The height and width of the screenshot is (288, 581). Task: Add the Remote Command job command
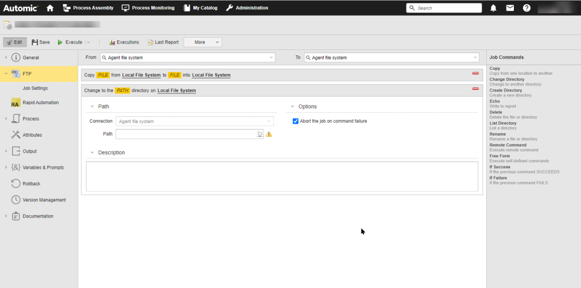coord(508,145)
